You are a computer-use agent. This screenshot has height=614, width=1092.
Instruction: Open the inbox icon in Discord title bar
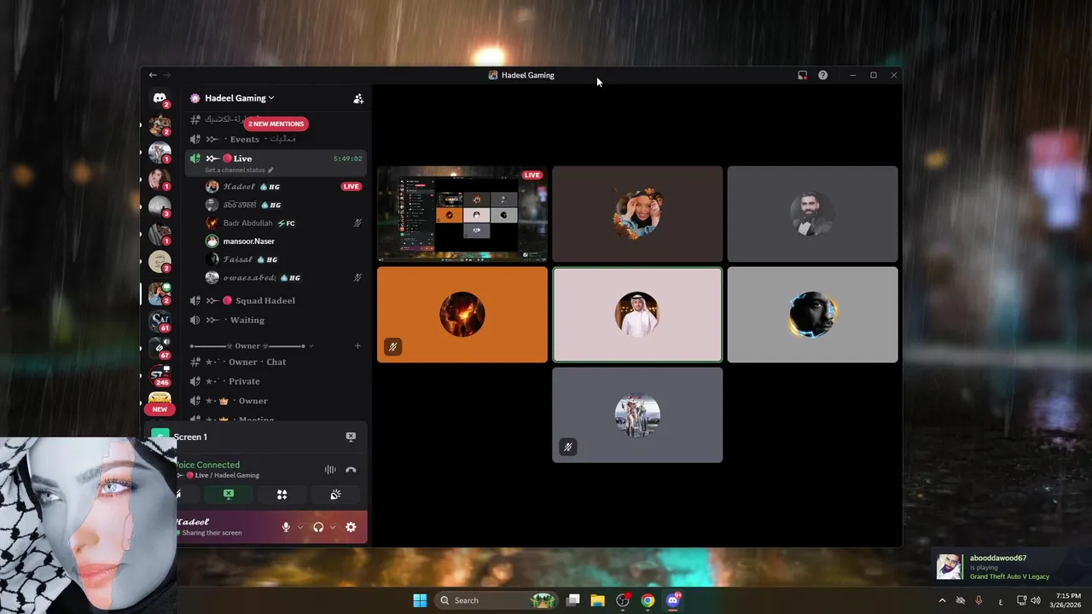click(x=802, y=75)
